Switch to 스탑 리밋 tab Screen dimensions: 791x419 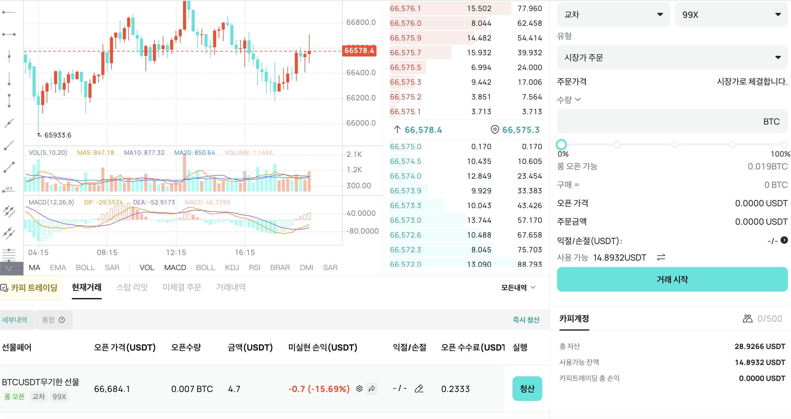pos(132,287)
